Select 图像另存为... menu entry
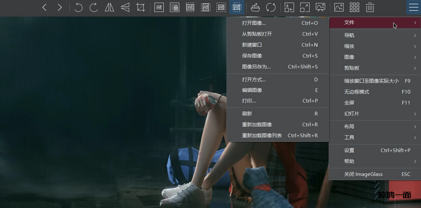The height and width of the screenshot is (208, 421). click(256, 67)
